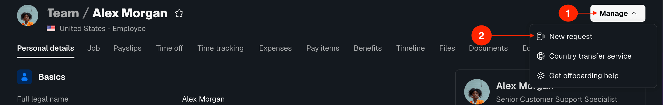Click the New request document icon
The image size is (663, 105).
pyautogui.click(x=540, y=36)
